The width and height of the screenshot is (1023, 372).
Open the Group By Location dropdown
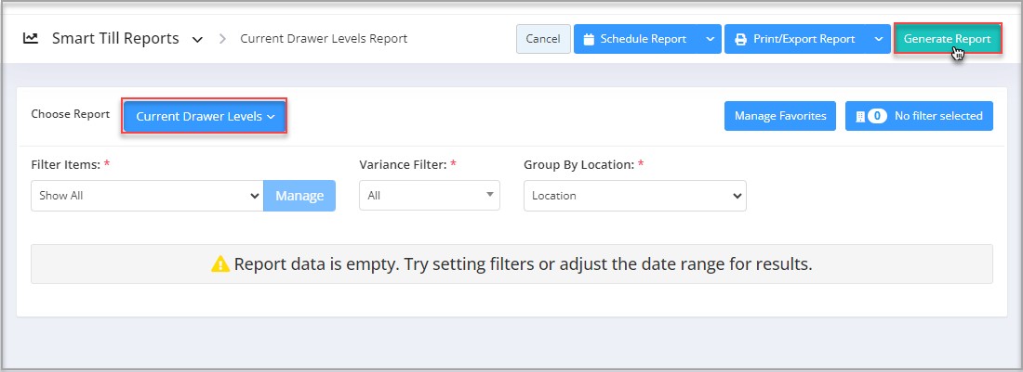635,196
